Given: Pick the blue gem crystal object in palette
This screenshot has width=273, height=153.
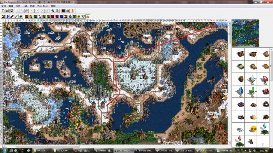Looking at the screenshot, I should click(241, 91).
